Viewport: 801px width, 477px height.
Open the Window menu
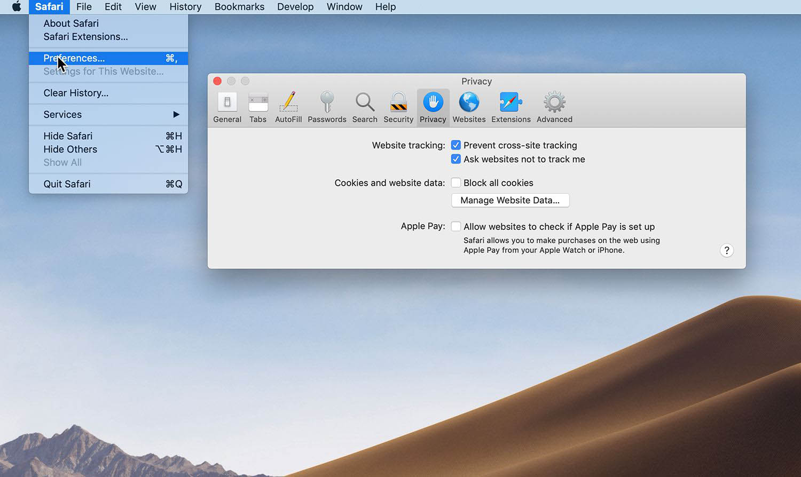pos(344,7)
